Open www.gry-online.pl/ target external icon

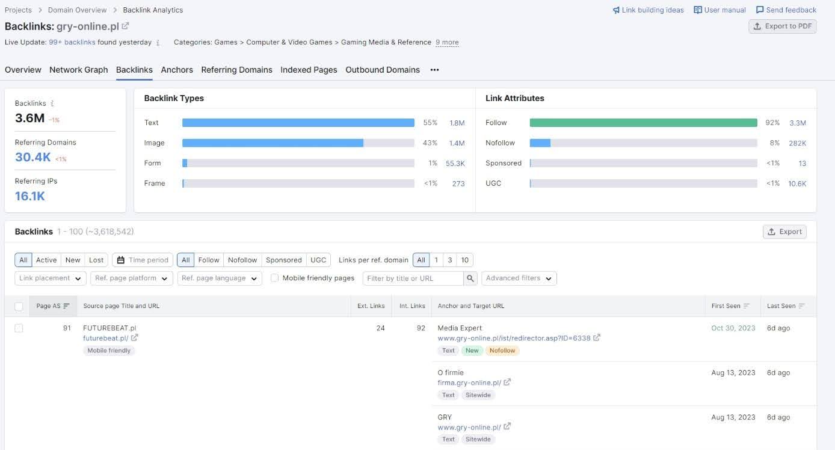[x=507, y=427]
